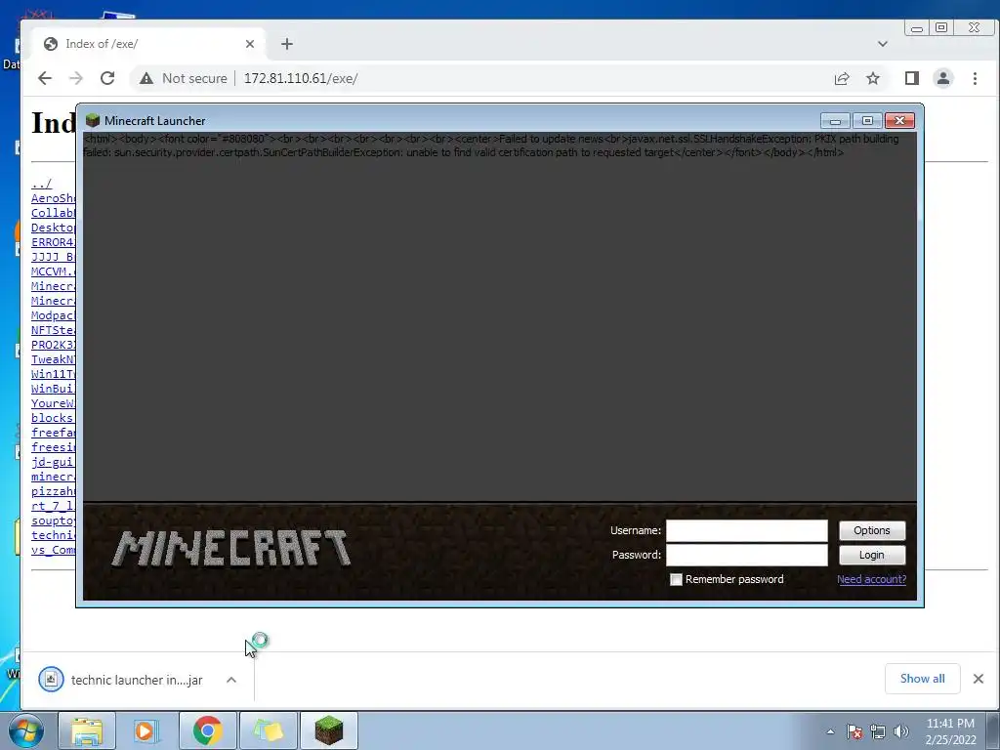Open the JJJJ_B... file link
The image size is (1000, 750).
pos(53,257)
